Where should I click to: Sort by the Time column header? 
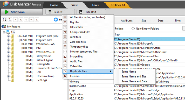point(177,21)
